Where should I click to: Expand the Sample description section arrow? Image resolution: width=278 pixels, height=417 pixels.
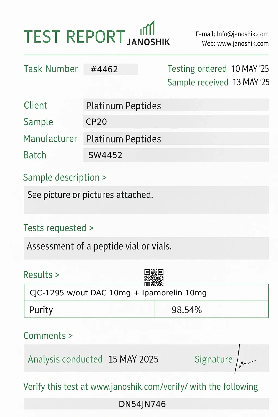click(x=104, y=178)
